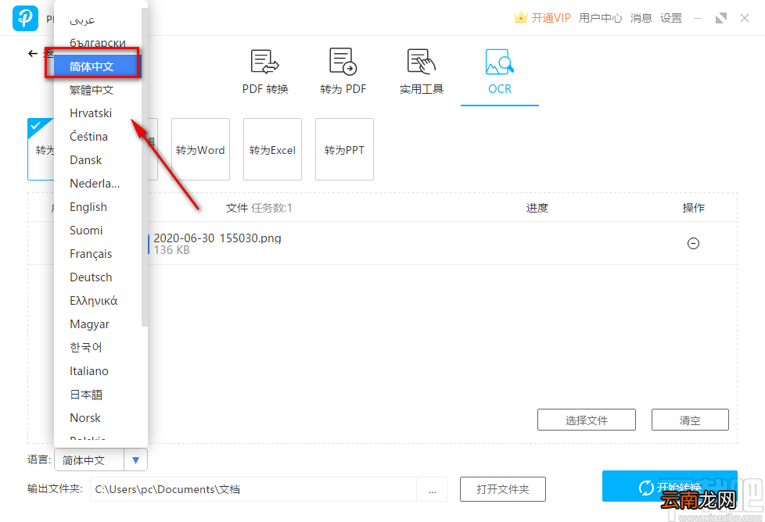Image resolution: width=765 pixels, height=522 pixels.
Task: Open 设置 settings menu
Action: 671,18
